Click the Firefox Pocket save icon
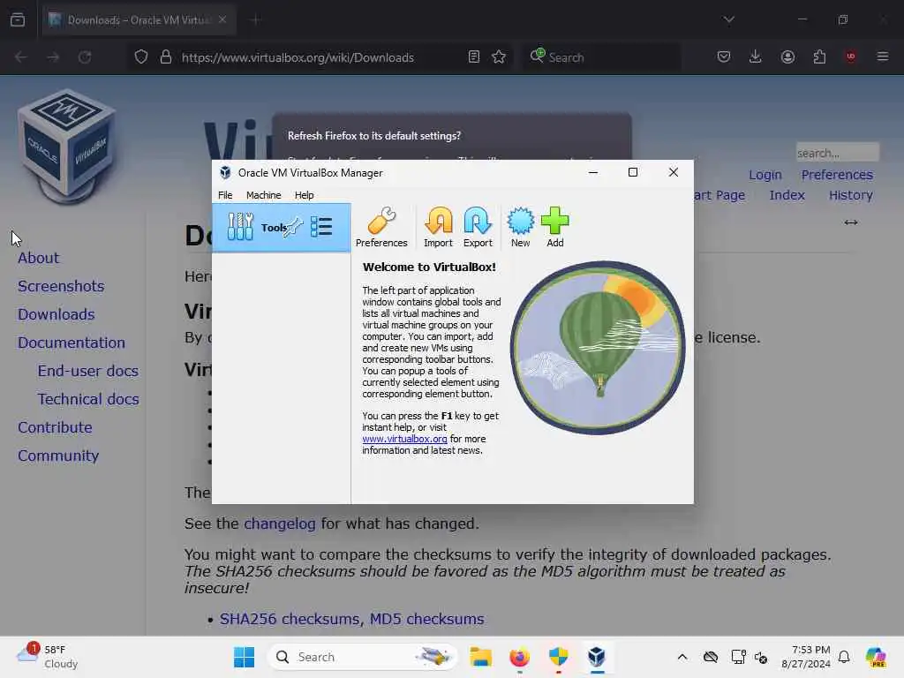Screen dimensions: 904x678 point(724,56)
